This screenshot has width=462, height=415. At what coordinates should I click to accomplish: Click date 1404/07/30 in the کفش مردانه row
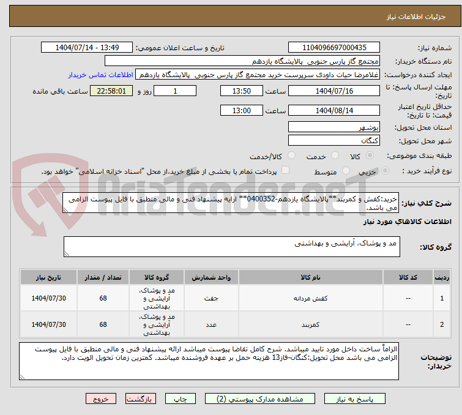[x=48, y=298]
